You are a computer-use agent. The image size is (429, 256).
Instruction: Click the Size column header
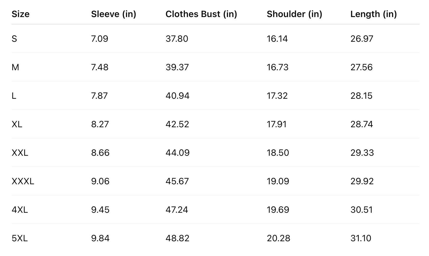coord(21,14)
